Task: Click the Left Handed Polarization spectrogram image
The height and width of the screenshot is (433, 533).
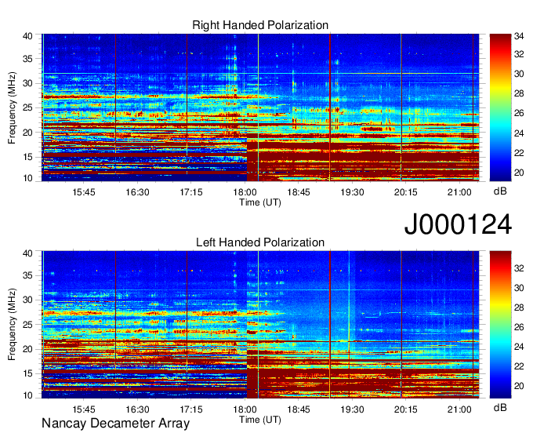Action: pos(260,325)
